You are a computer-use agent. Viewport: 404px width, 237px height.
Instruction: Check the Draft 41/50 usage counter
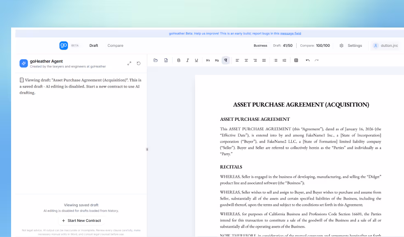point(283,46)
